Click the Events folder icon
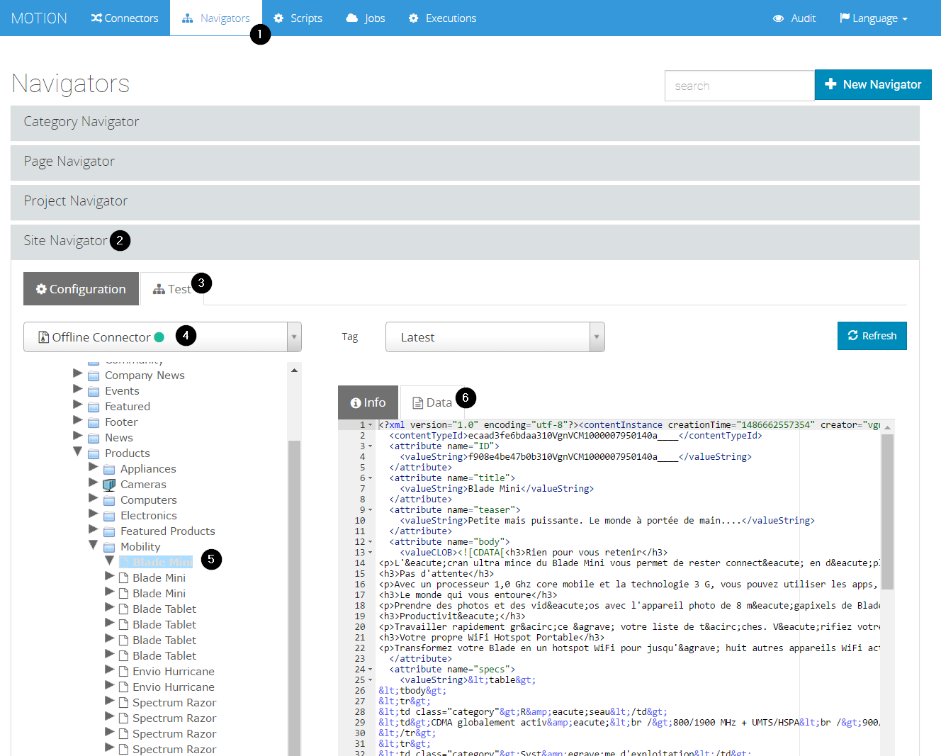Image resolution: width=941 pixels, height=756 pixels. [x=94, y=391]
